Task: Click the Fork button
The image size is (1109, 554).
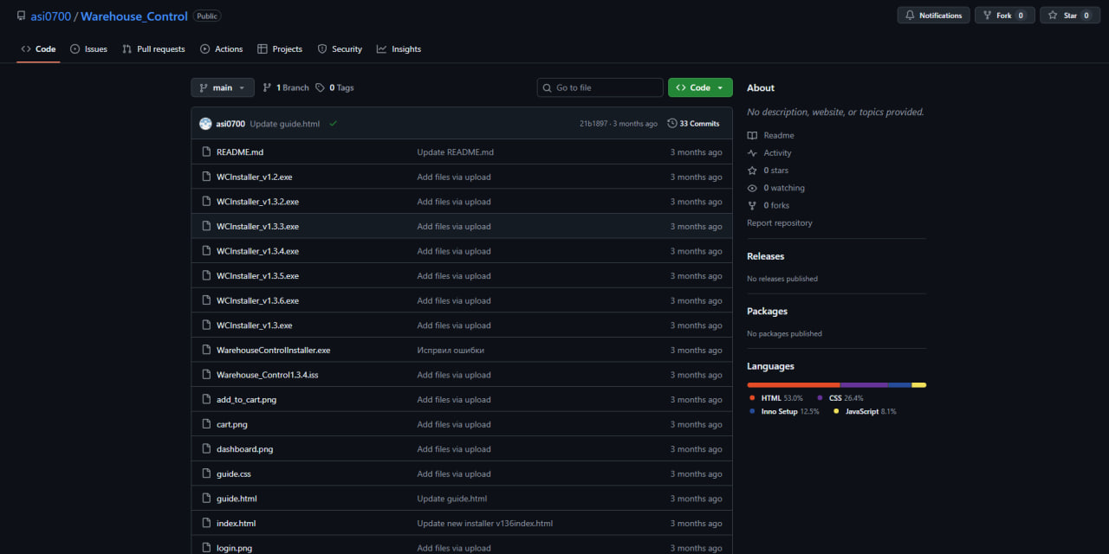Action: pyautogui.click(x=1004, y=16)
